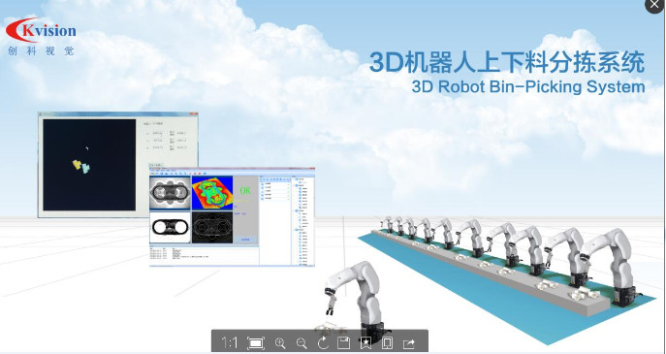Click the Kvision logo
This screenshot has height=354, width=666.
coord(41,37)
